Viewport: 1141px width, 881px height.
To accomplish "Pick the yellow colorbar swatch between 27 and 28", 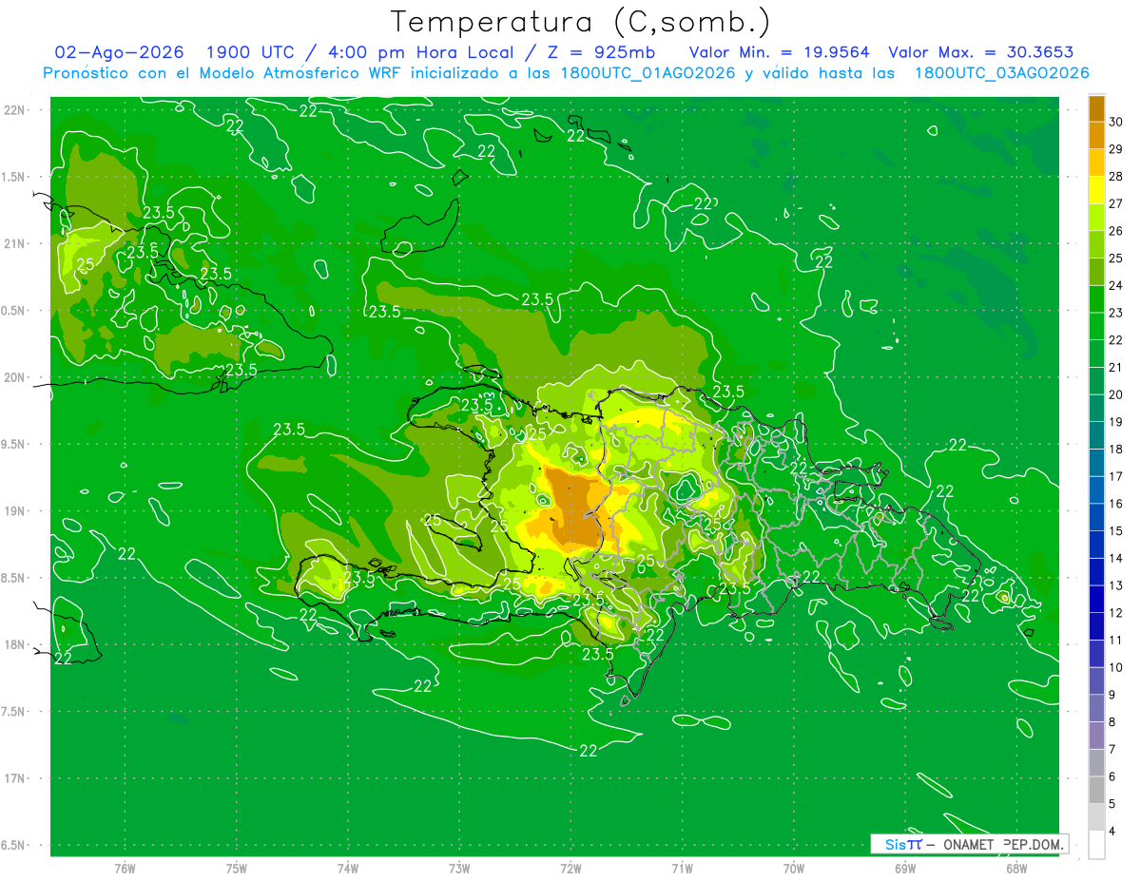I will click(x=1096, y=190).
